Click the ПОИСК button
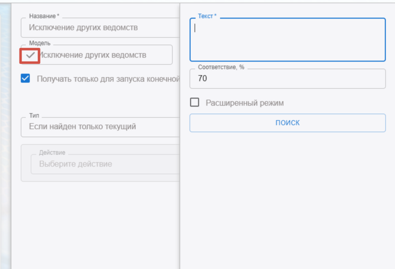395x269 pixels. click(x=288, y=123)
